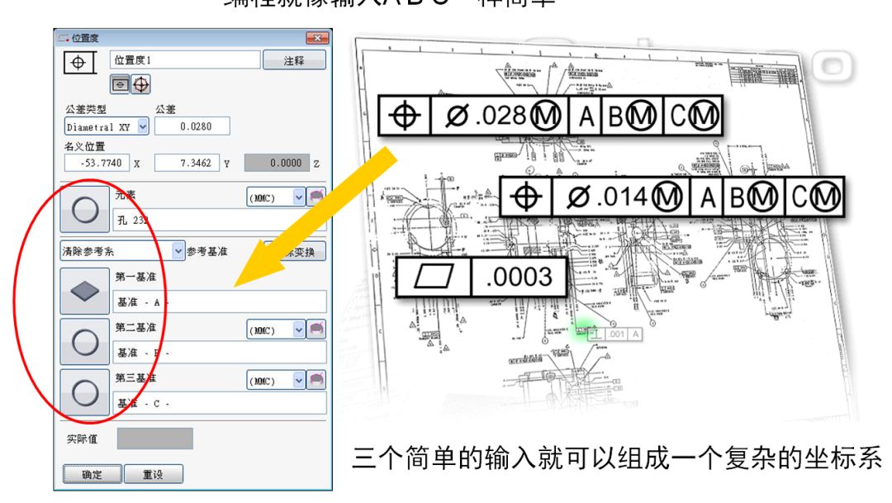Select the circle feature icon beside 孔 232
Image resolution: width=892 pixels, height=503 pixels.
tap(84, 210)
